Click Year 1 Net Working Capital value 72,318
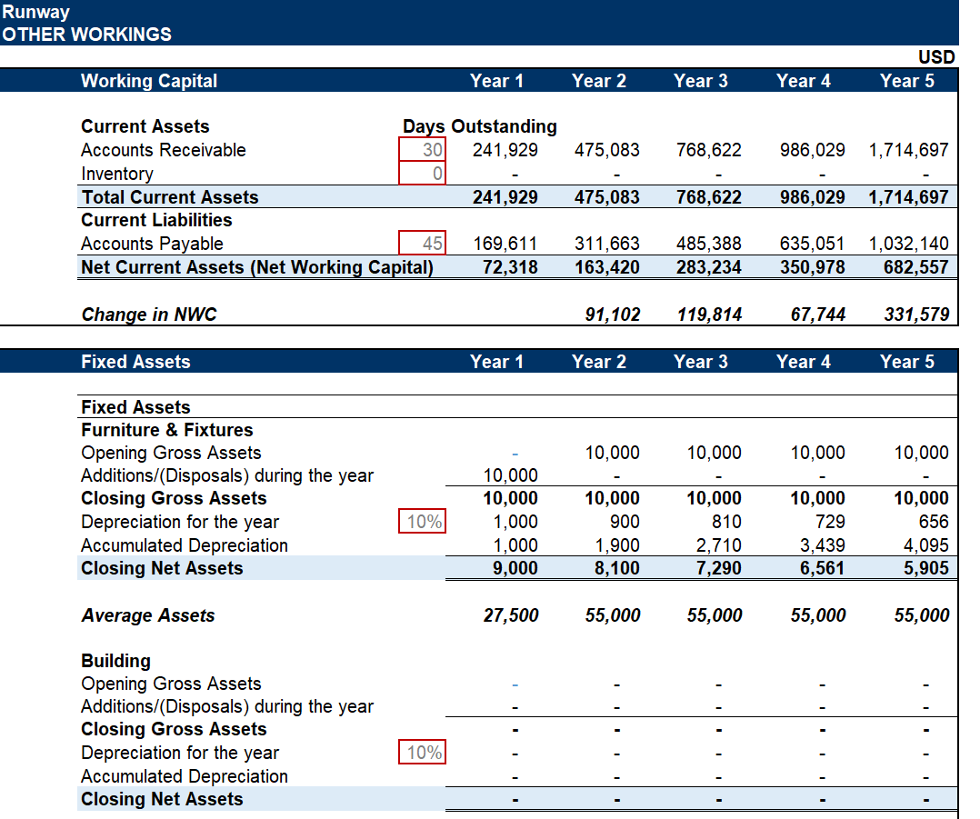 (x=506, y=267)
